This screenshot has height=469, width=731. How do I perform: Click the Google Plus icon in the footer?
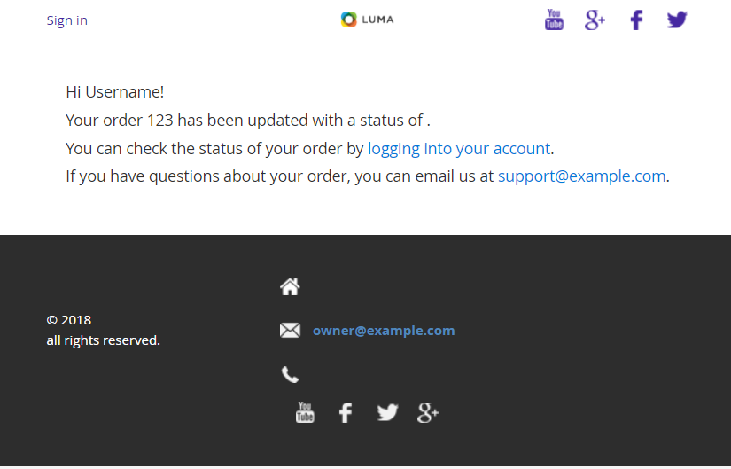428,412
